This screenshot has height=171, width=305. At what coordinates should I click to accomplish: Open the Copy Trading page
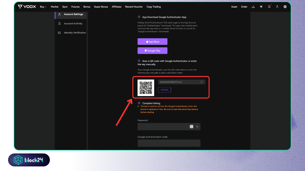[x=154, y=7]
